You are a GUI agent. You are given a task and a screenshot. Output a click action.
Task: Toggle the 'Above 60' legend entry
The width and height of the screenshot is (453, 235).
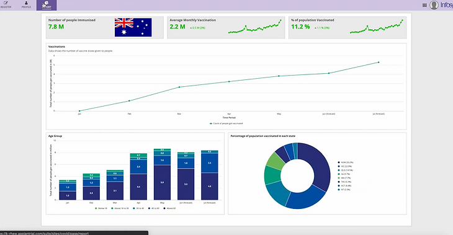coord(169,208)
